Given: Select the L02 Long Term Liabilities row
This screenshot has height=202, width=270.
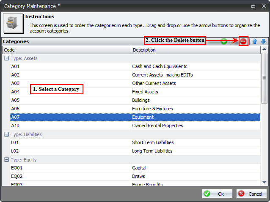Looking at the screenshot, I should (135, 151).
